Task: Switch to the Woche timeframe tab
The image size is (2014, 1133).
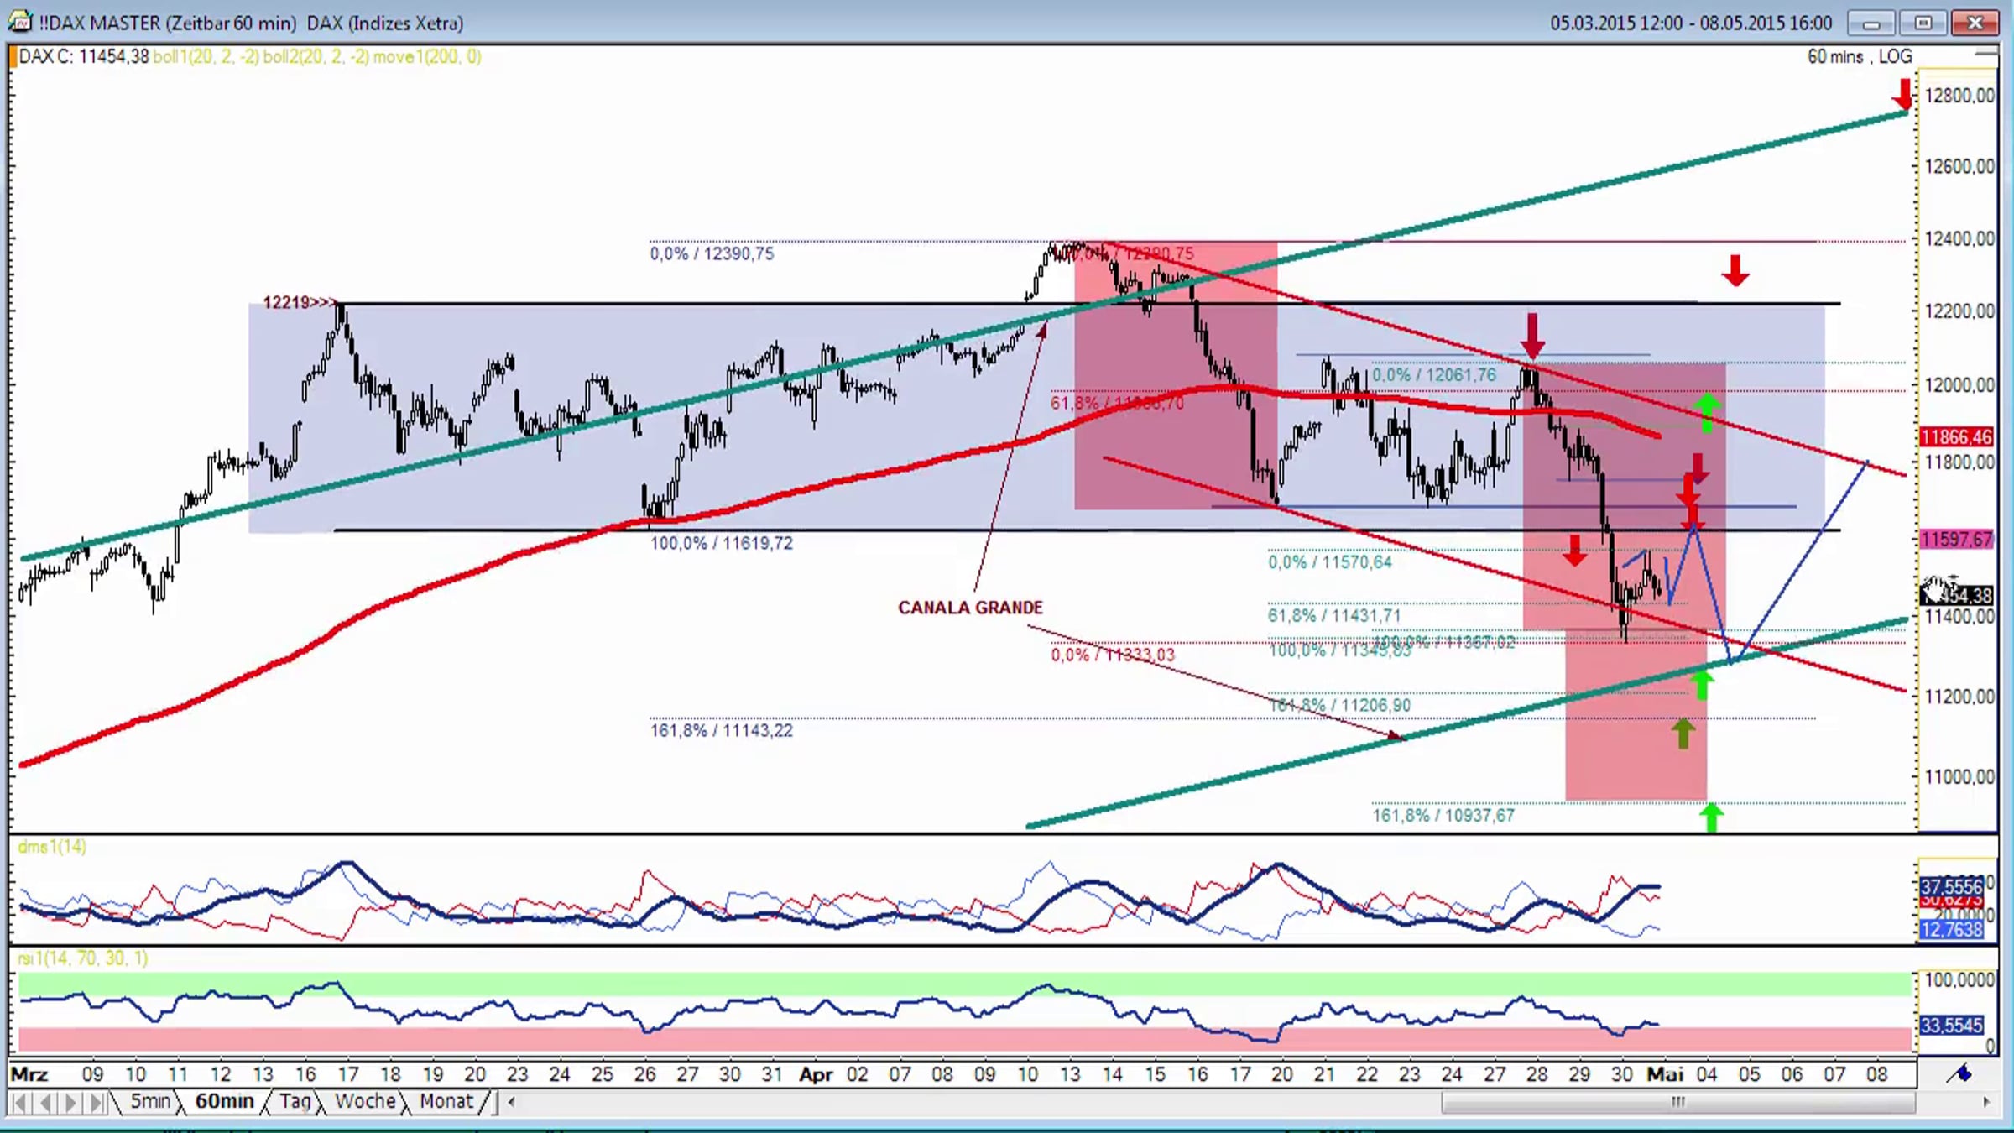Action: pos(365,1101)
